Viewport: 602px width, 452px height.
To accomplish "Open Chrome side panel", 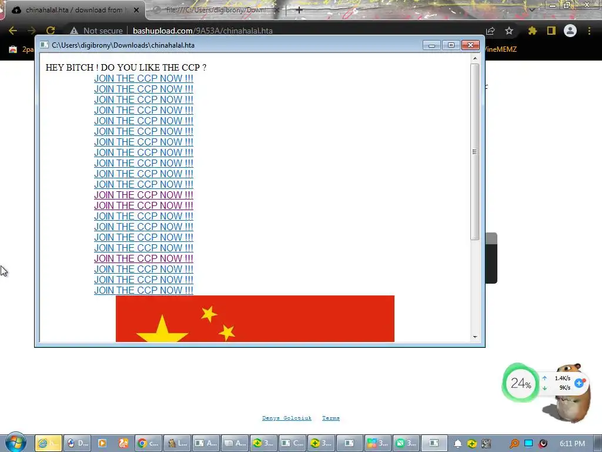I will (551, 31).
